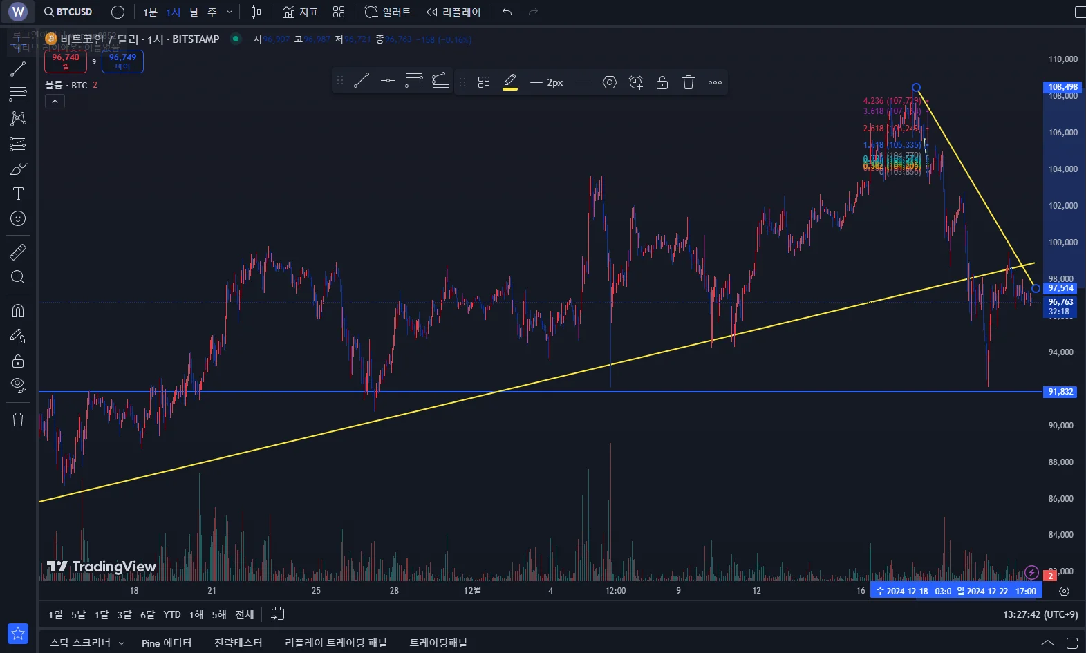Click the undo arrow in top toolbar
The width and height of the screenshot is (1086, 653).
pos(507,12)
